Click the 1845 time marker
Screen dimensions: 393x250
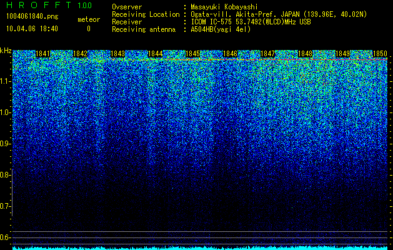[192, 54]
